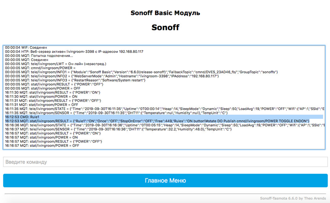Click the large 'Sonoff' device name title
Image resolution: width=330 pixels, height=203 pixels.
pos(165,27)
